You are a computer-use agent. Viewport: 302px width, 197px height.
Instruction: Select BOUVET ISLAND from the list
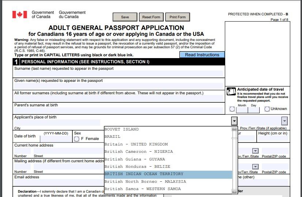point(168,129)
